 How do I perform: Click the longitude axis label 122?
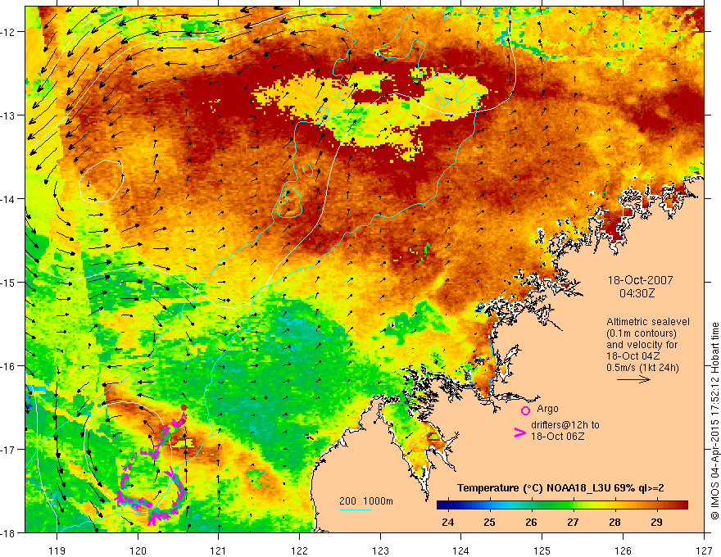pyautogui.click(x=299, y=550)
